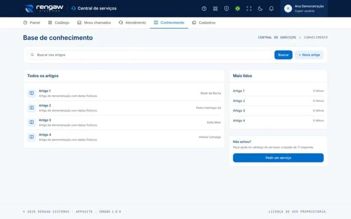
Task: Click the Conhecimento breadcrumb item
Action: click(316, 37)
